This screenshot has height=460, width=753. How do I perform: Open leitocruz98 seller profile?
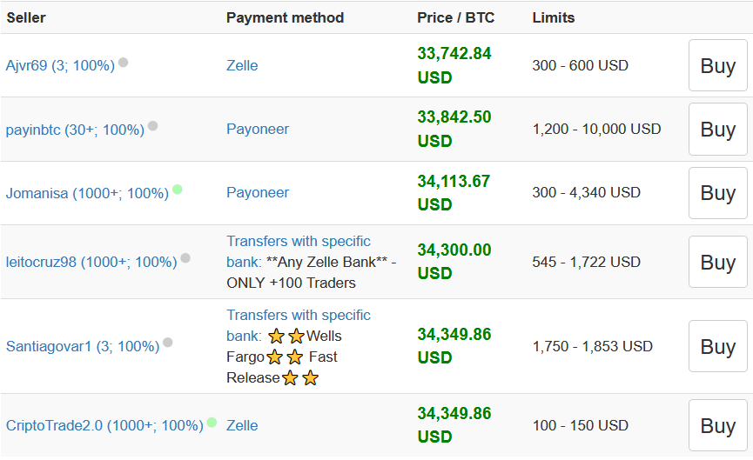(91, 262)
